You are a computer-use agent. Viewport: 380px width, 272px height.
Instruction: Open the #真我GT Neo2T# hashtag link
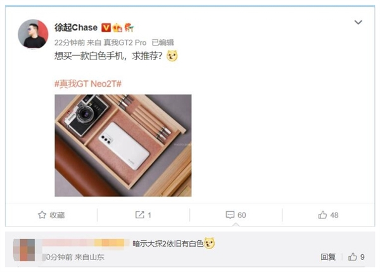tap(88, 84)
